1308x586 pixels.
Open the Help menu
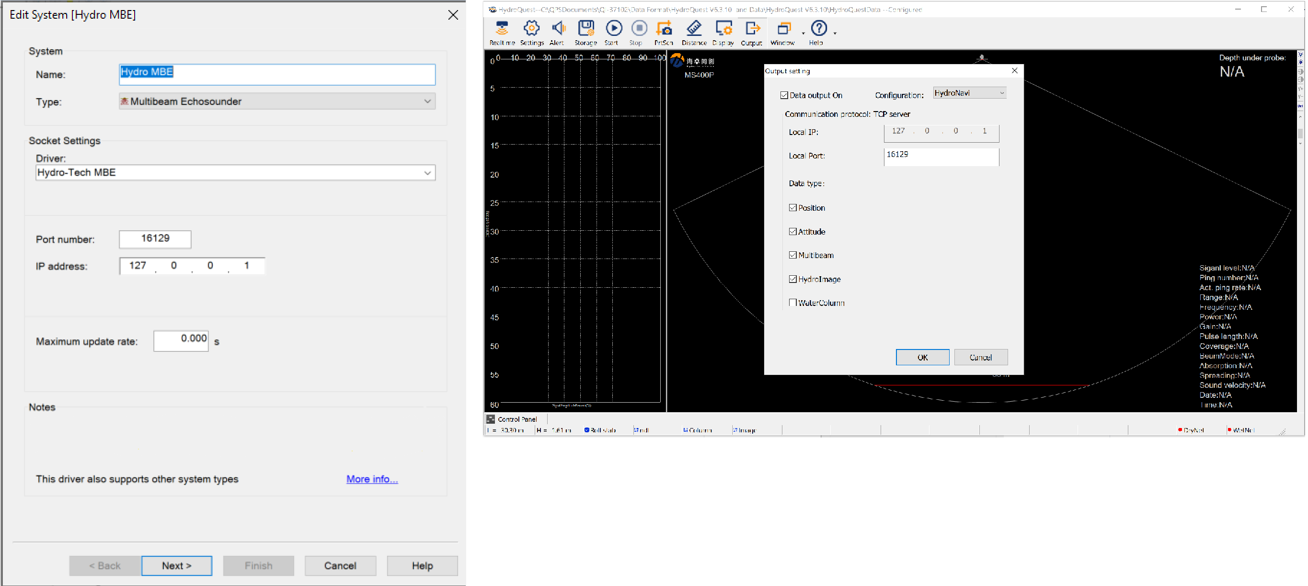[818, 32]
